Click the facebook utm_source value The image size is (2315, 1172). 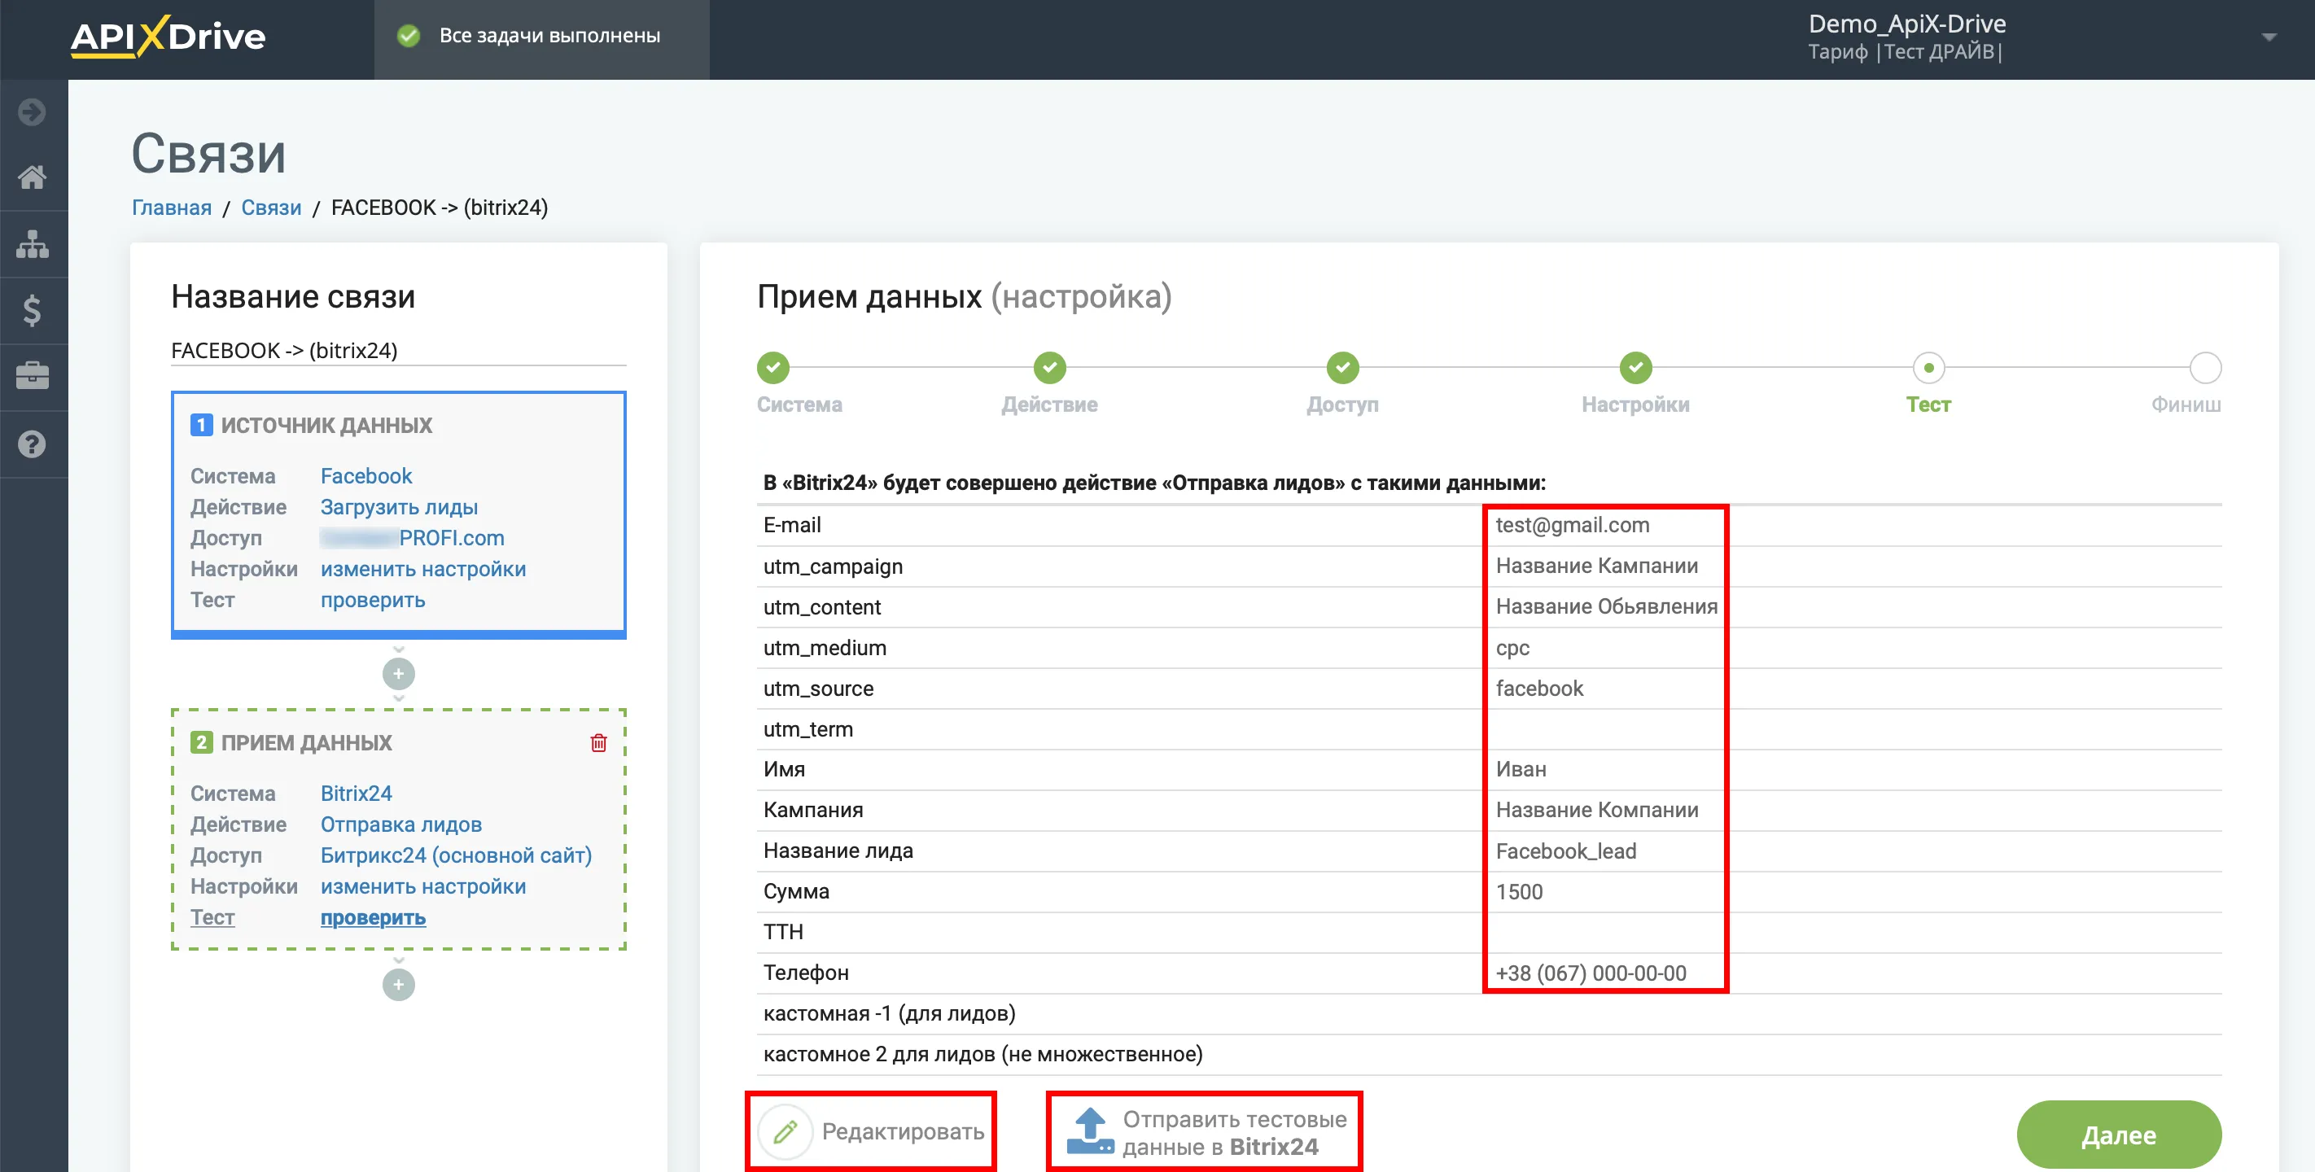pos(1539,689)
